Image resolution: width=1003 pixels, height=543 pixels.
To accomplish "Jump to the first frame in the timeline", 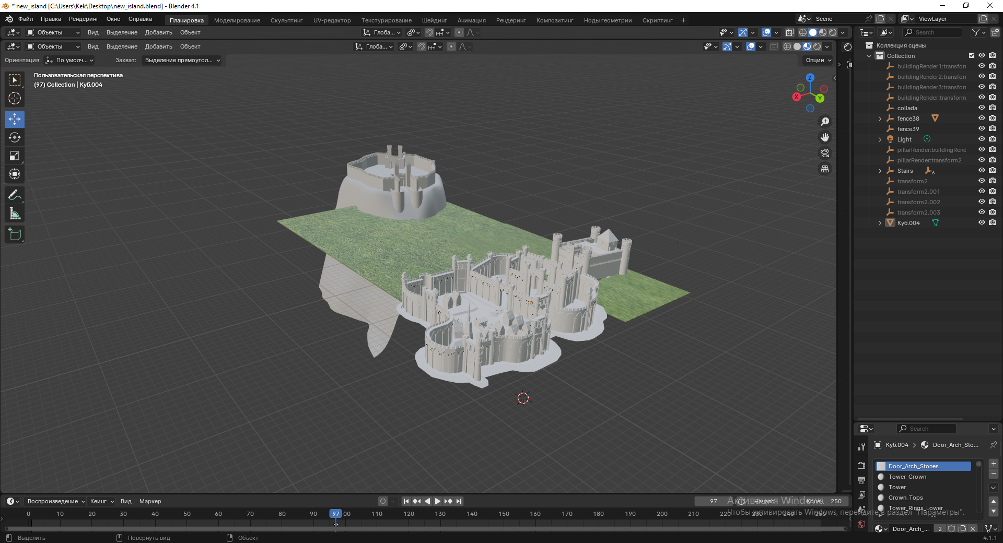I will (406, 501).
